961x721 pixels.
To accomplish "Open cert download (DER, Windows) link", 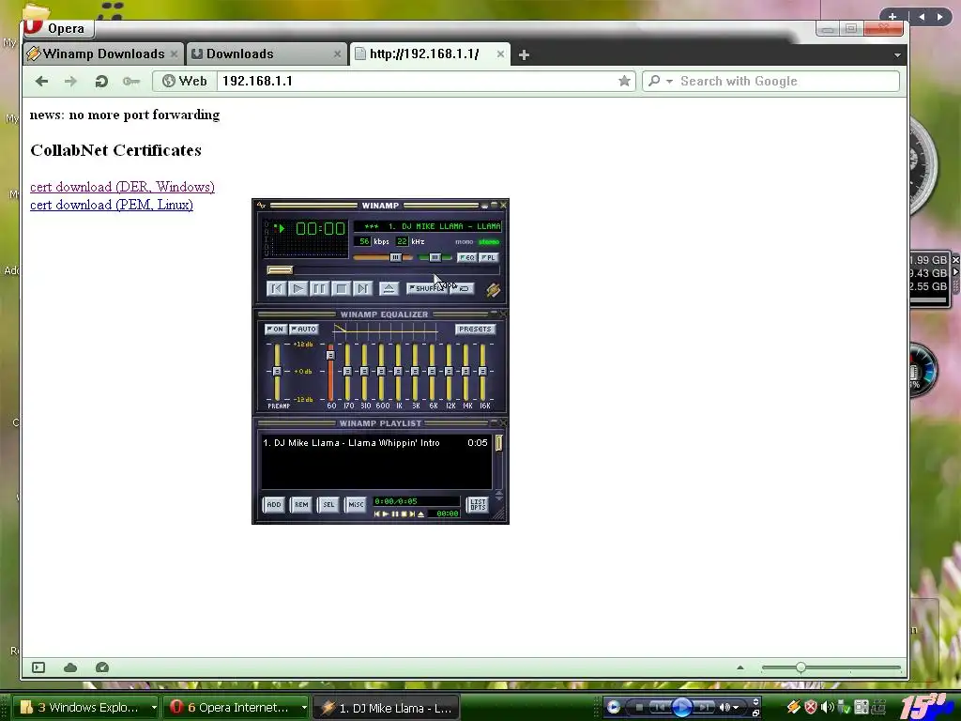I will tap(122, 187).
